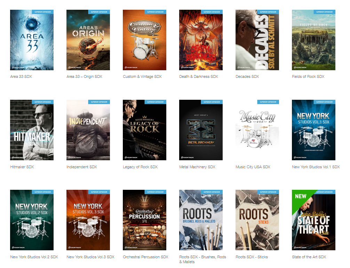Click the 'Music City USA SDX' title link

click(x=253, y=167)
